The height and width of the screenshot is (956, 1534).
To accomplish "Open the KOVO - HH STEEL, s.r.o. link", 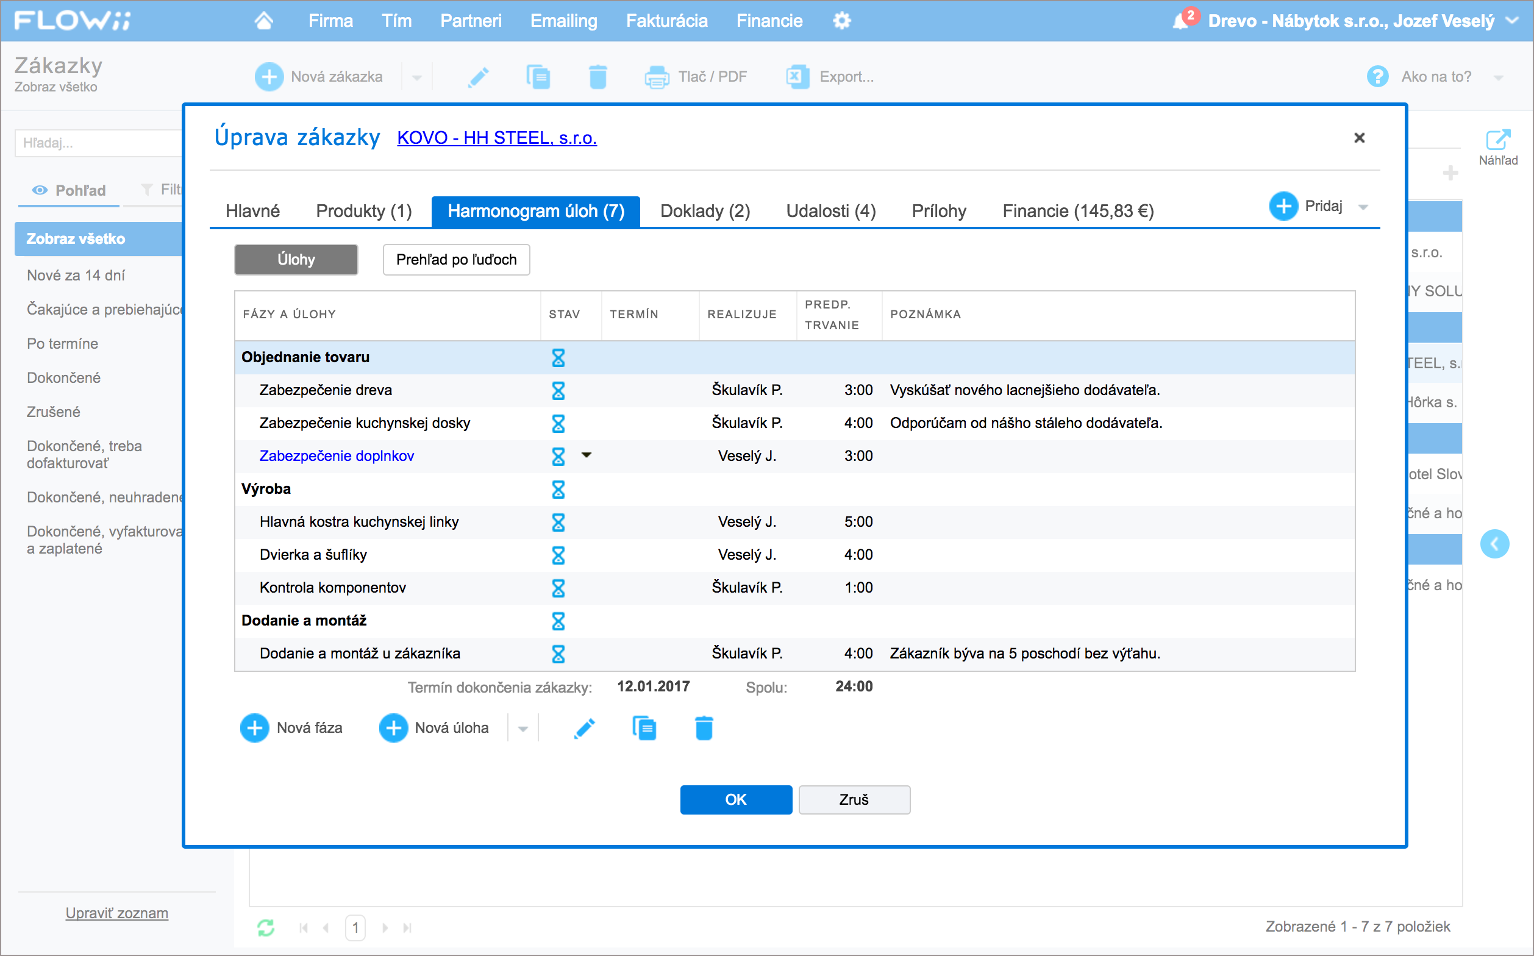I will tap(497, 138).
